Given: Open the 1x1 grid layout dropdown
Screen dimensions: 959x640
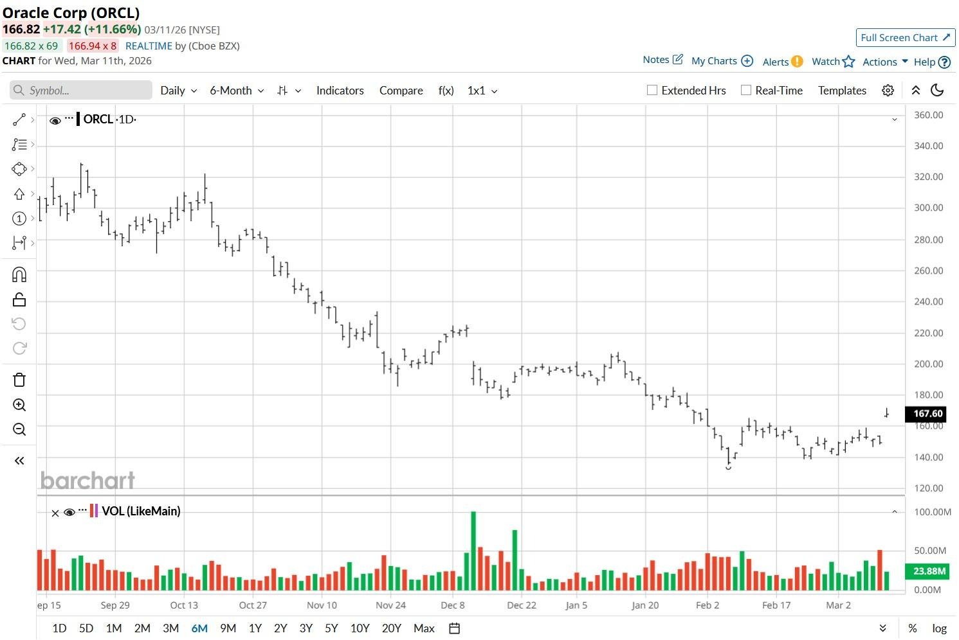Looking at the screenshot, I should [x=482, y=91].
